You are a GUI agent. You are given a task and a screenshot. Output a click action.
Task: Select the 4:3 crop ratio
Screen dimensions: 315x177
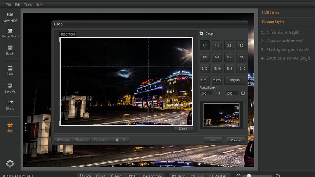(x=242, y=45)
